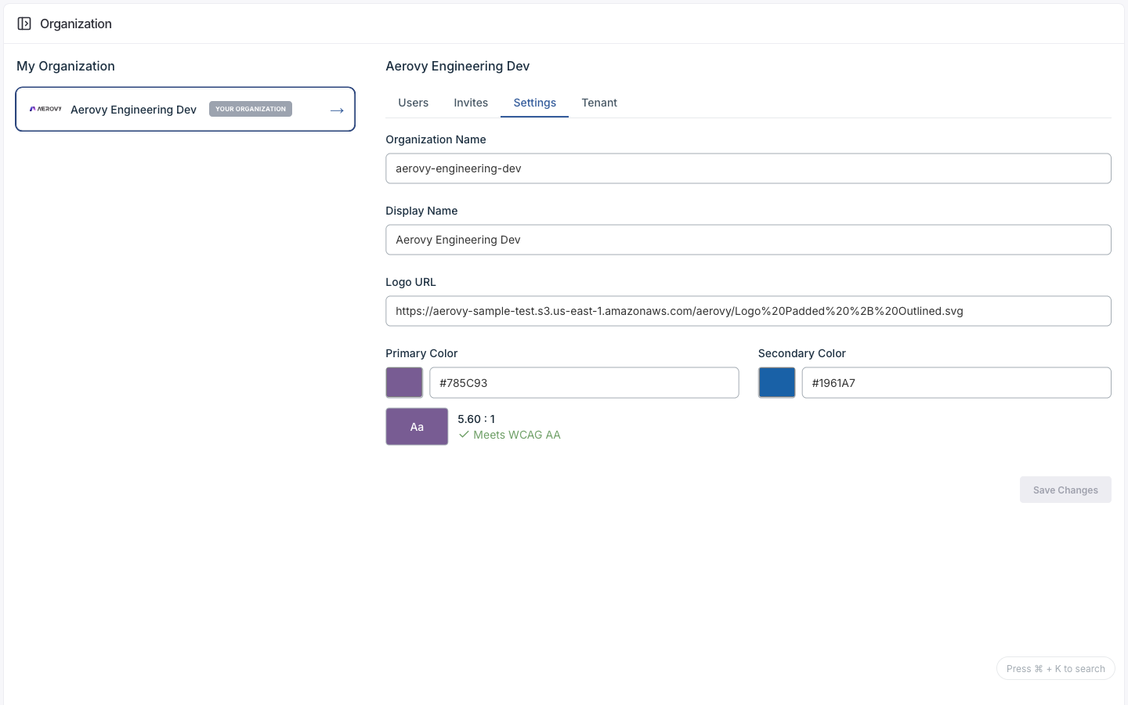Click the Aerovy Engineering Dev page heading

pyautogui.click(x=457, y=66)
